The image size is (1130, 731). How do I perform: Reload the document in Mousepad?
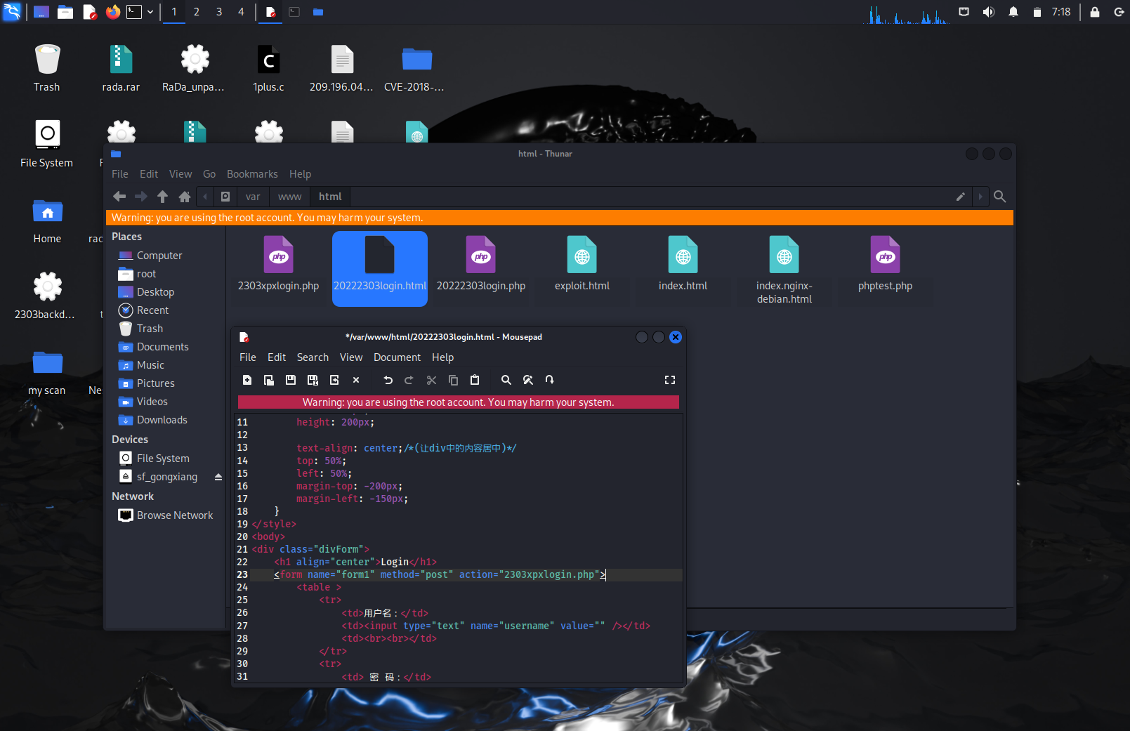(334, 380)
